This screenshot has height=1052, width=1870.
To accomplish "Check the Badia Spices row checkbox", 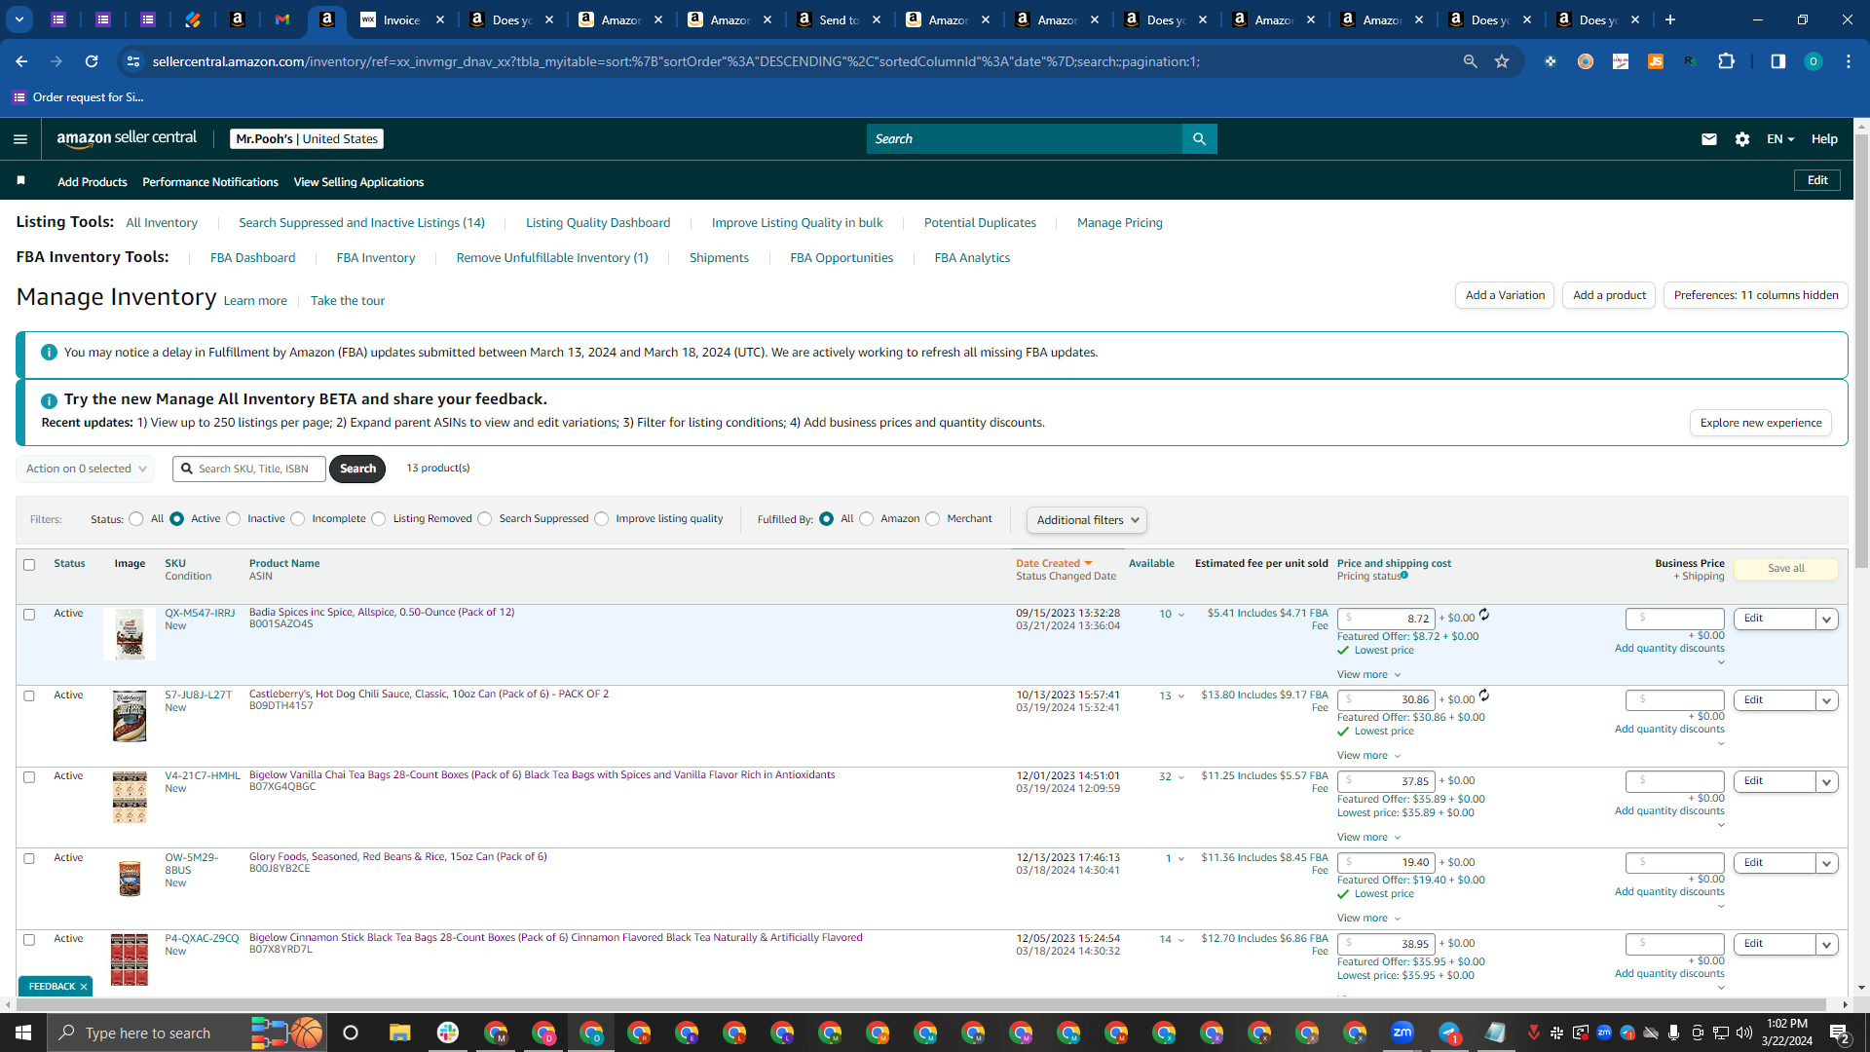I will tap(29, 615).
